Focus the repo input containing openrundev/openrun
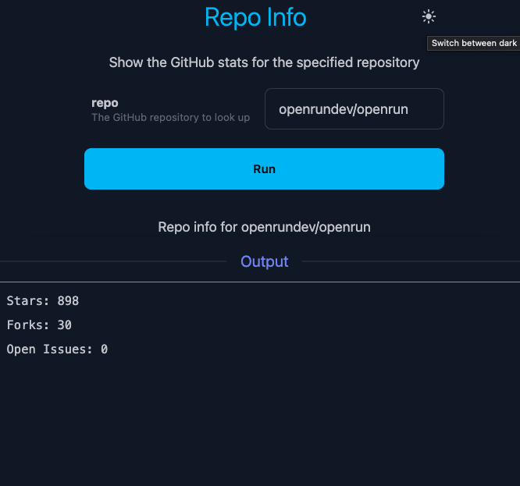This screenshot has width=520, height=486. pyautogui.click(x=354, y=109)
